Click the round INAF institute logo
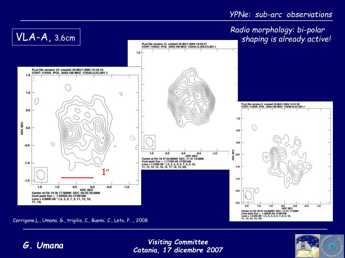 (332, 246)
